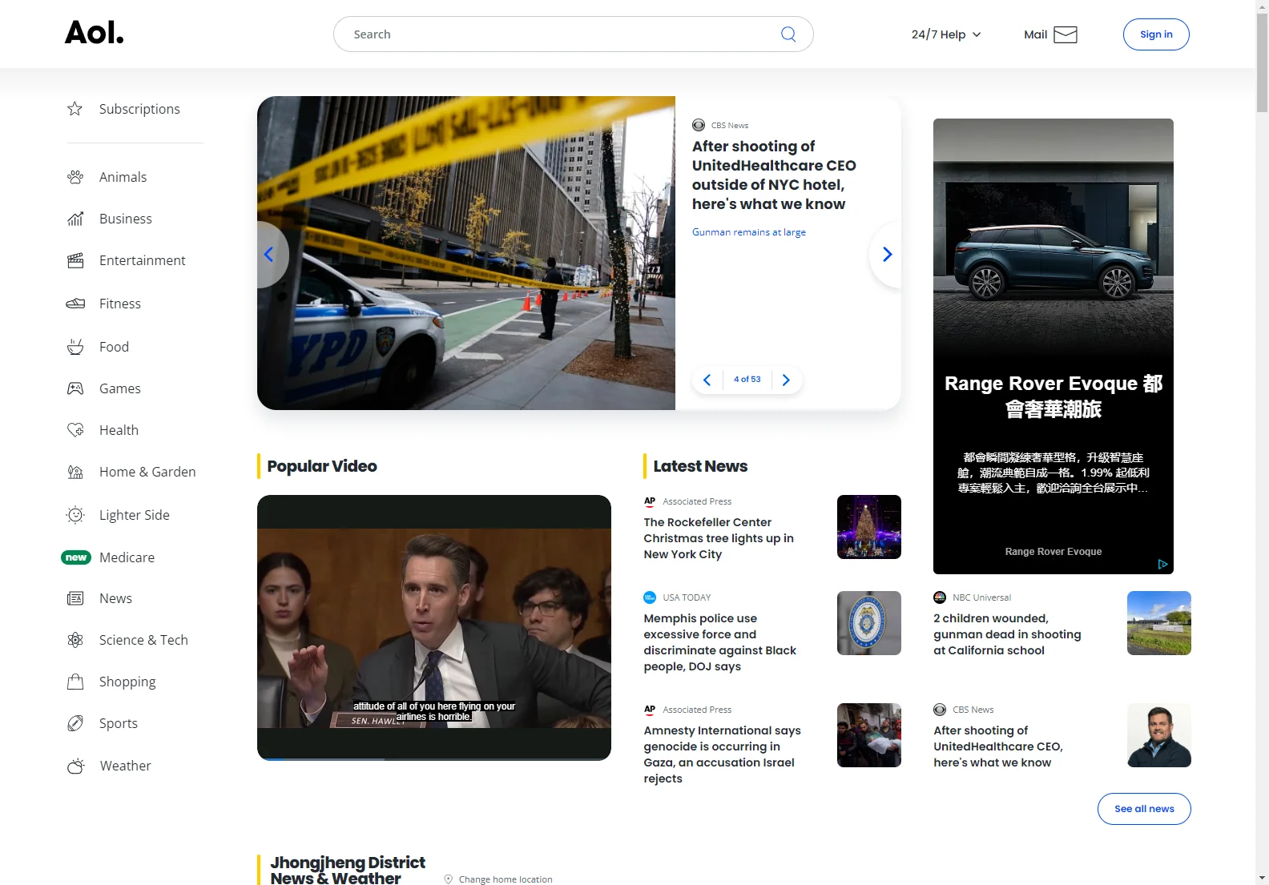Open the Lighter Side section
1269x885 pixels.
click(x=135, y=515)
